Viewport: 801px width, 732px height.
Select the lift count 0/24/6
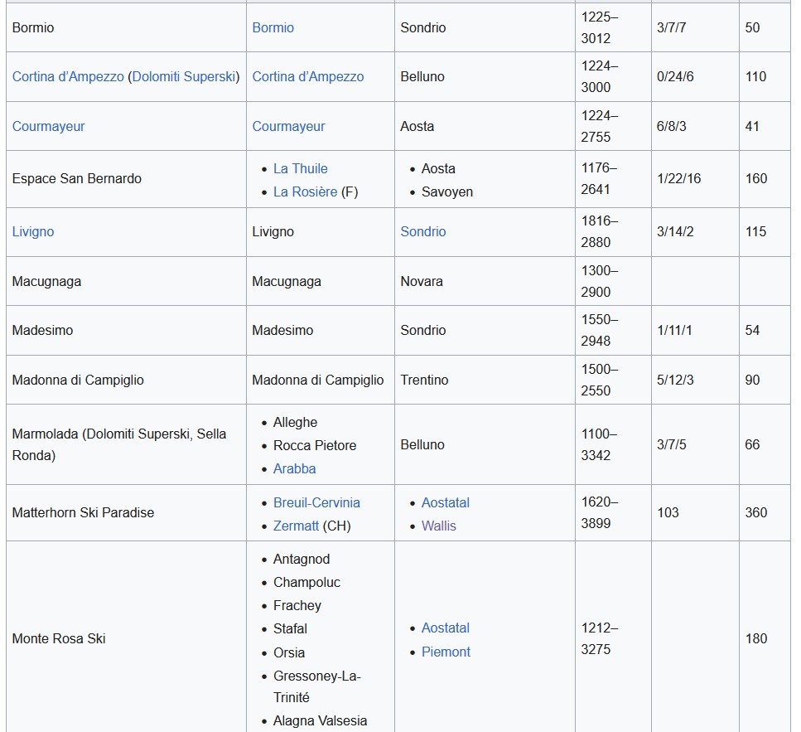(675, 76)
